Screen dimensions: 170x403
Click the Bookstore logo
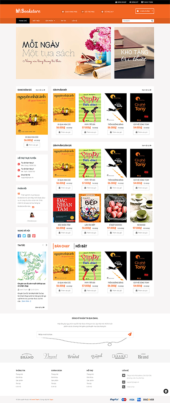click(x=28, y=11)
